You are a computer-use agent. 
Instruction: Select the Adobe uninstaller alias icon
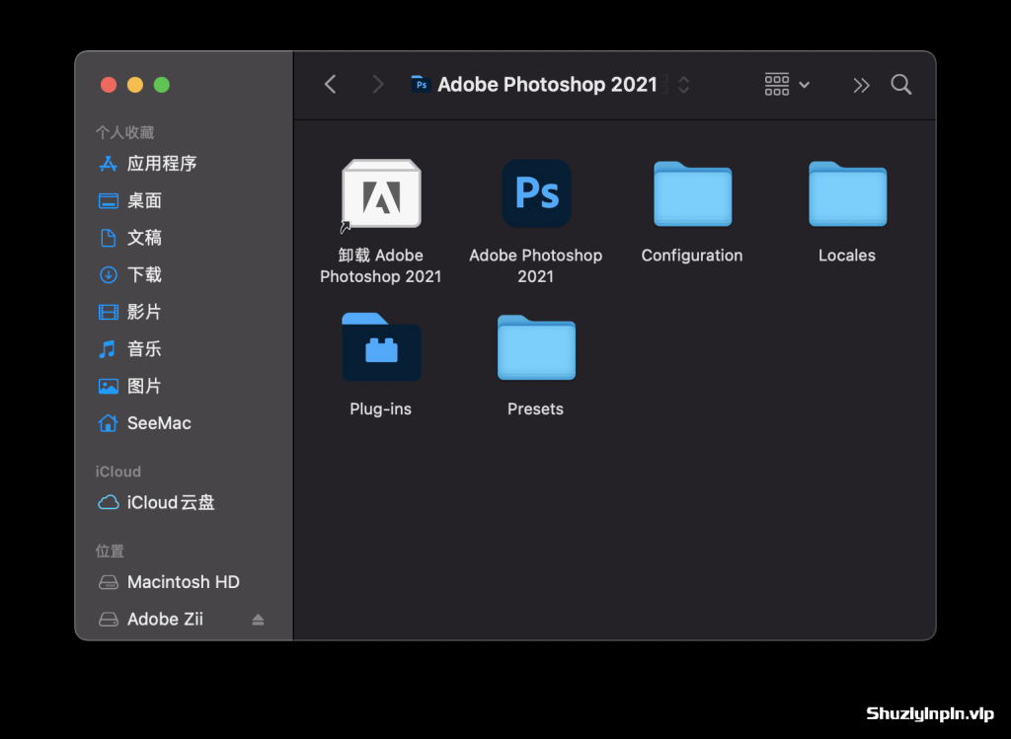pyautogui.click(x=381, y=194)
